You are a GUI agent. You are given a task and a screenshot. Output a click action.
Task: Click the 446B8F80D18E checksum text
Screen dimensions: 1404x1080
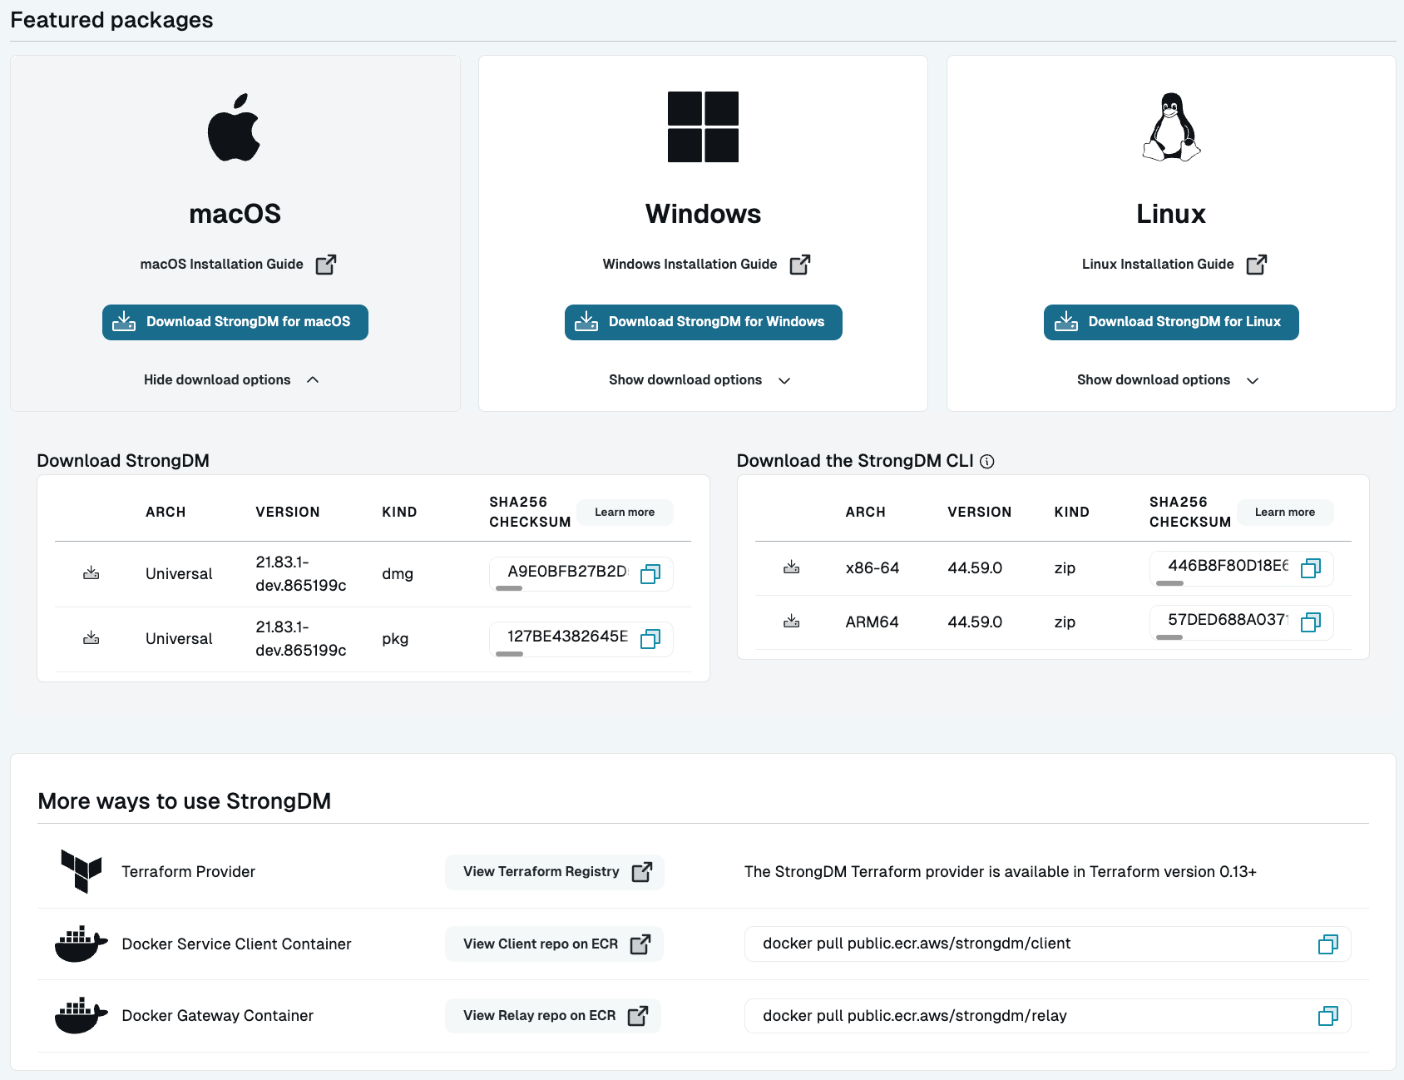tap(1228, 565)
